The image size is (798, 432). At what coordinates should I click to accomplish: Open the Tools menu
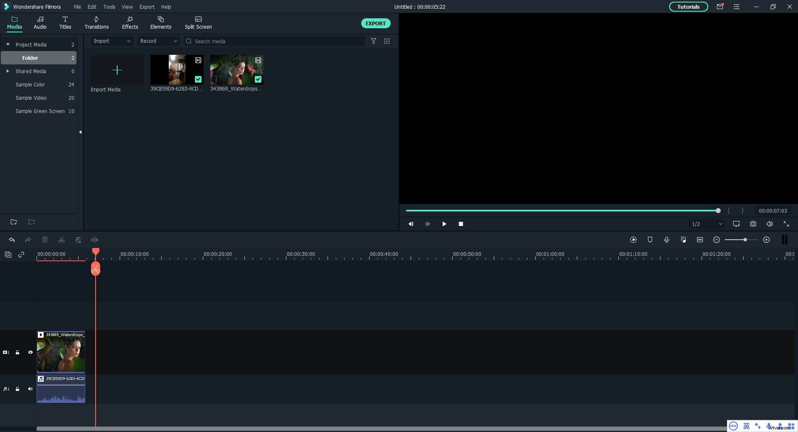click(109, 7)
